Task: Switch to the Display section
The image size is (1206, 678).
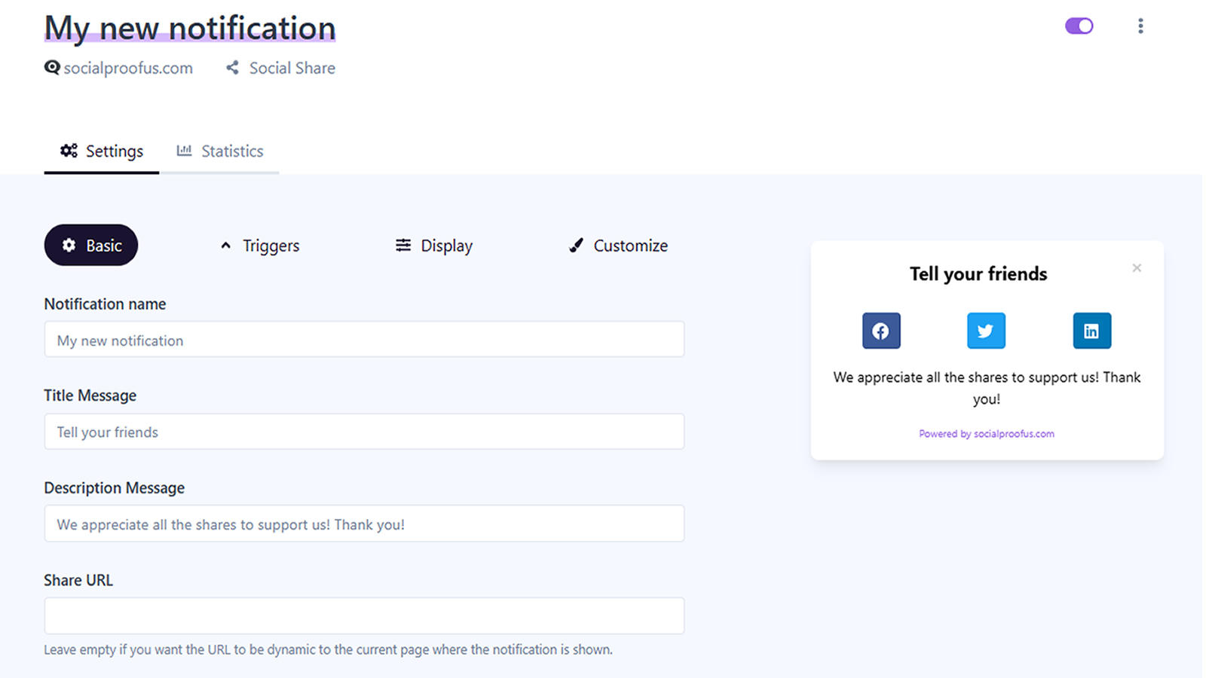Action: click(434, 246)
